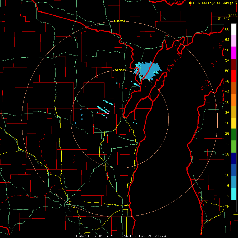
Task: Select the gold legend swatch
Action: point(234,112)
